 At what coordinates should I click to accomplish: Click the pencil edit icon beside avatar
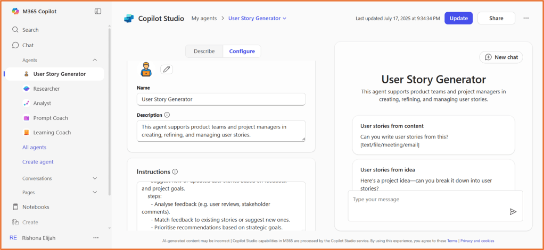click(167, 69)
